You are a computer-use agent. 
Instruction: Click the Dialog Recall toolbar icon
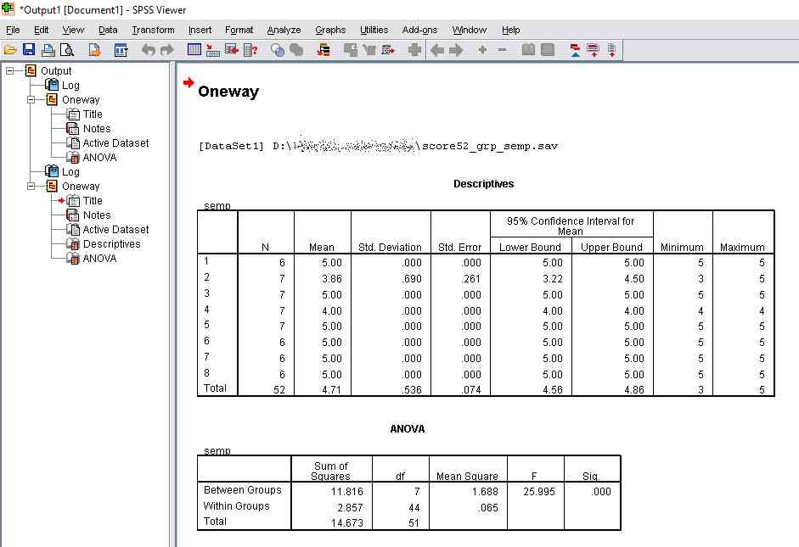coord(121,51)
